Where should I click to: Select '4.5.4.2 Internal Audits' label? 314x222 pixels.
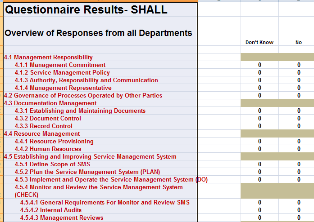51,210
